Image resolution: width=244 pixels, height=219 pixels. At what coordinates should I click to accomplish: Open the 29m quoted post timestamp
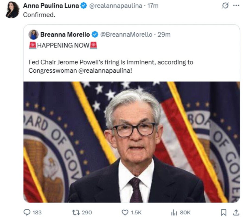coord(164,34)
